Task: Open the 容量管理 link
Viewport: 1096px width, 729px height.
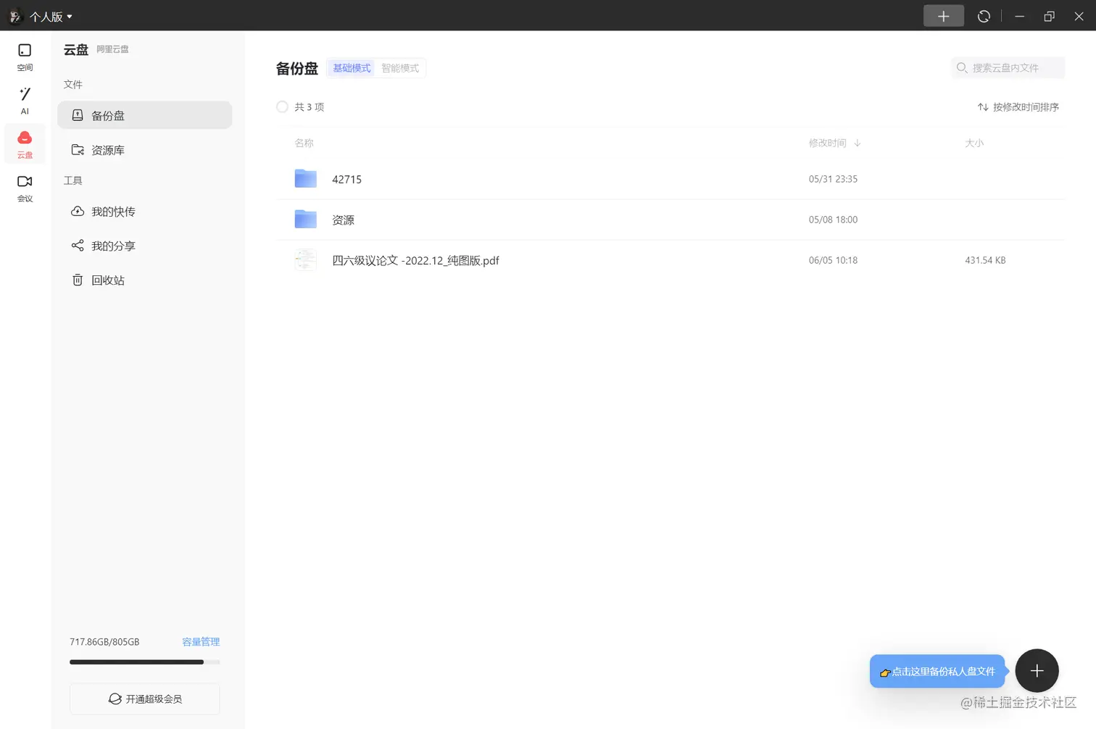Action: pos(201,642)
